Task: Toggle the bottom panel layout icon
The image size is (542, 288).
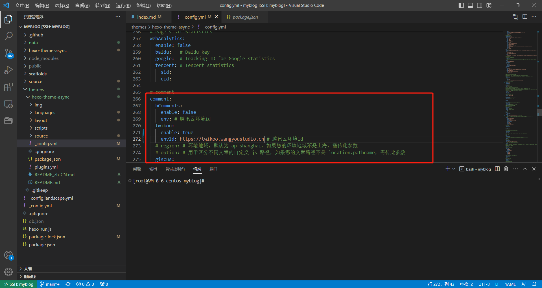Action: point(470,5)
